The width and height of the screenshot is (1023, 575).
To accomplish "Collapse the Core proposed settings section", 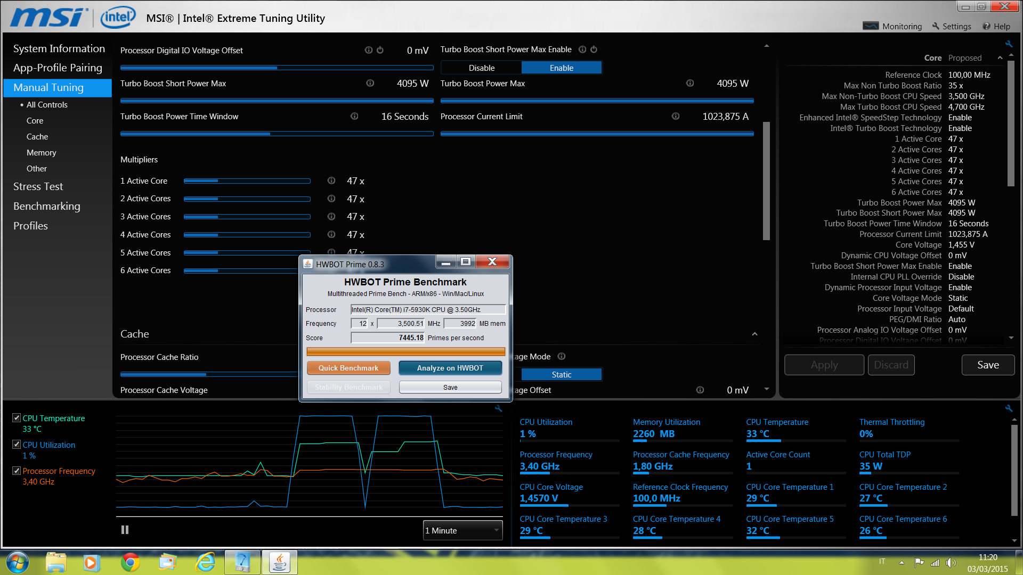I will [x=1000, y=57].
